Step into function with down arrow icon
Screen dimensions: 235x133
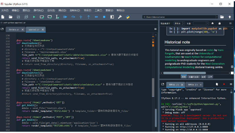click(x=81, y=17)
